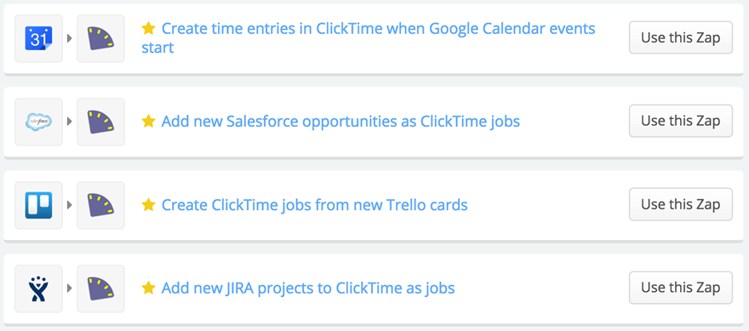Click the JIRA app icon

[38, 288]
